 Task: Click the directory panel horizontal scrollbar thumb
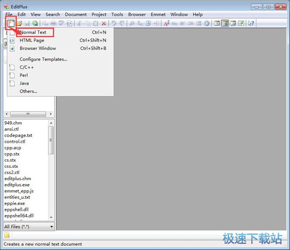pos(28,114)
